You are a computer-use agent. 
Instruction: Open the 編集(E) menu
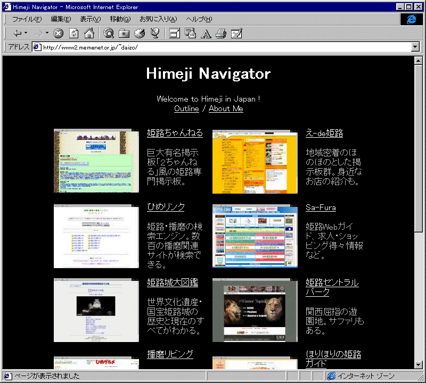point(61,19)
